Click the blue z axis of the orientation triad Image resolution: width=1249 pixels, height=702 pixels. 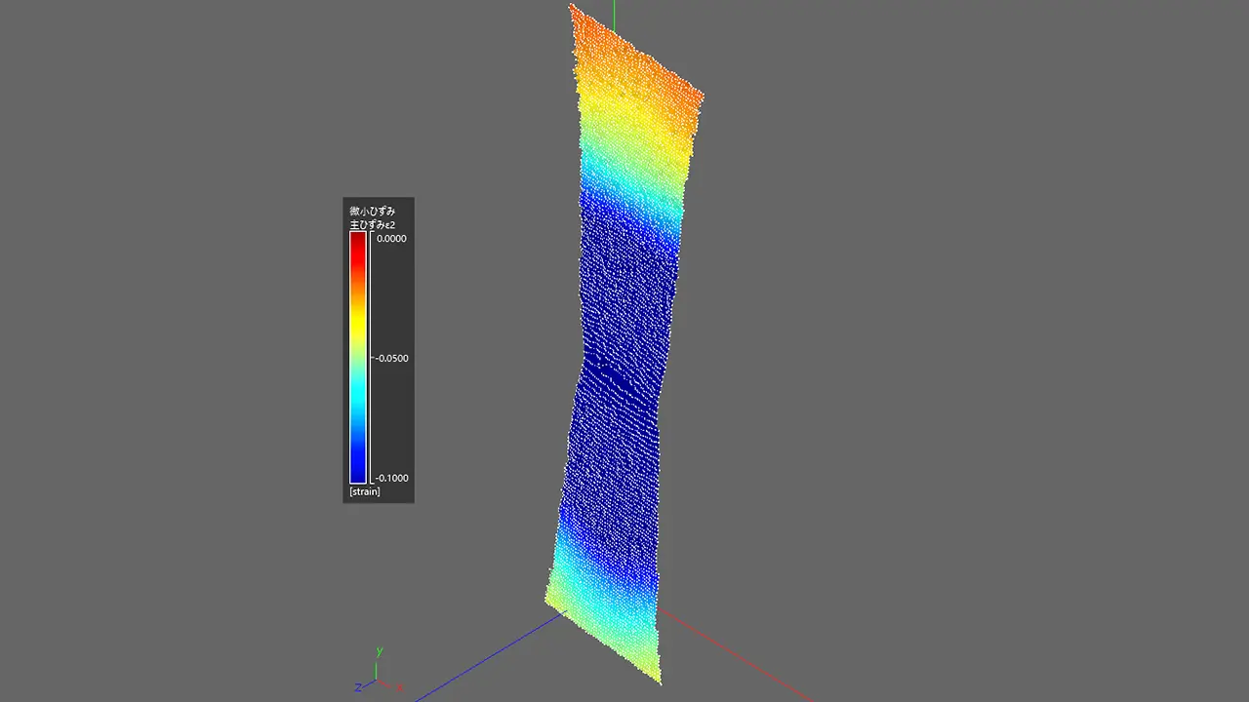[x=368, y=684]
